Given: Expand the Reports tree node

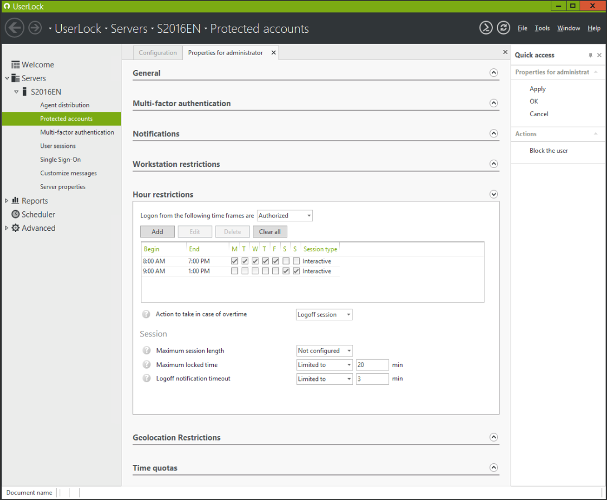Looking at the screenshot, I should pyautogui.click(x=7, y=200).
